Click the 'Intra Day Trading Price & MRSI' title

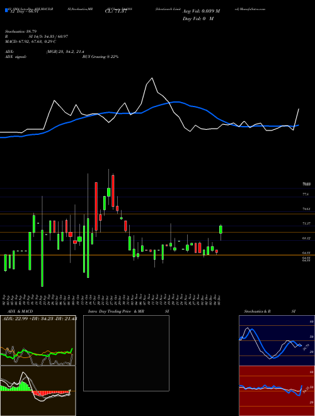129,311
